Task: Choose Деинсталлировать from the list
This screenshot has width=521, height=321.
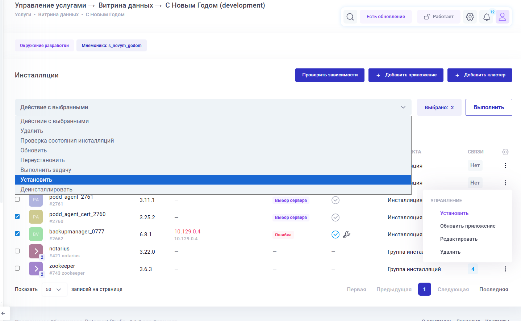Action: click(213, 190)
